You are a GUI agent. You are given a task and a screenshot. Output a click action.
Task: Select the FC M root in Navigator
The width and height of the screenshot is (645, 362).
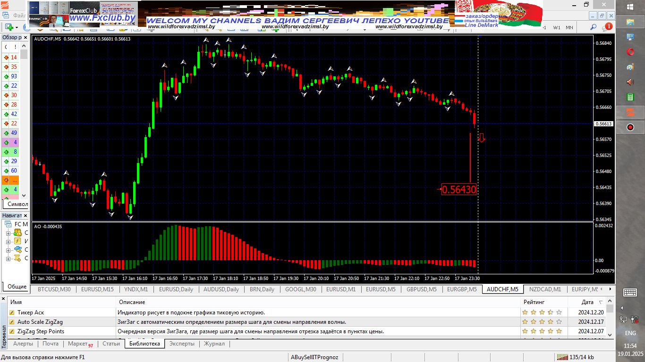tap(17, 224)
